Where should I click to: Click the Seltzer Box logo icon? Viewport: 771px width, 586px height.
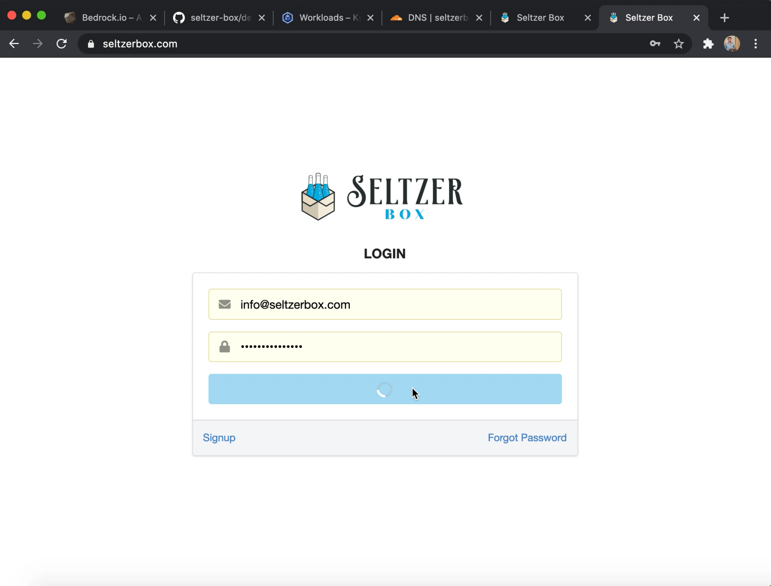(x=318, y=196)
